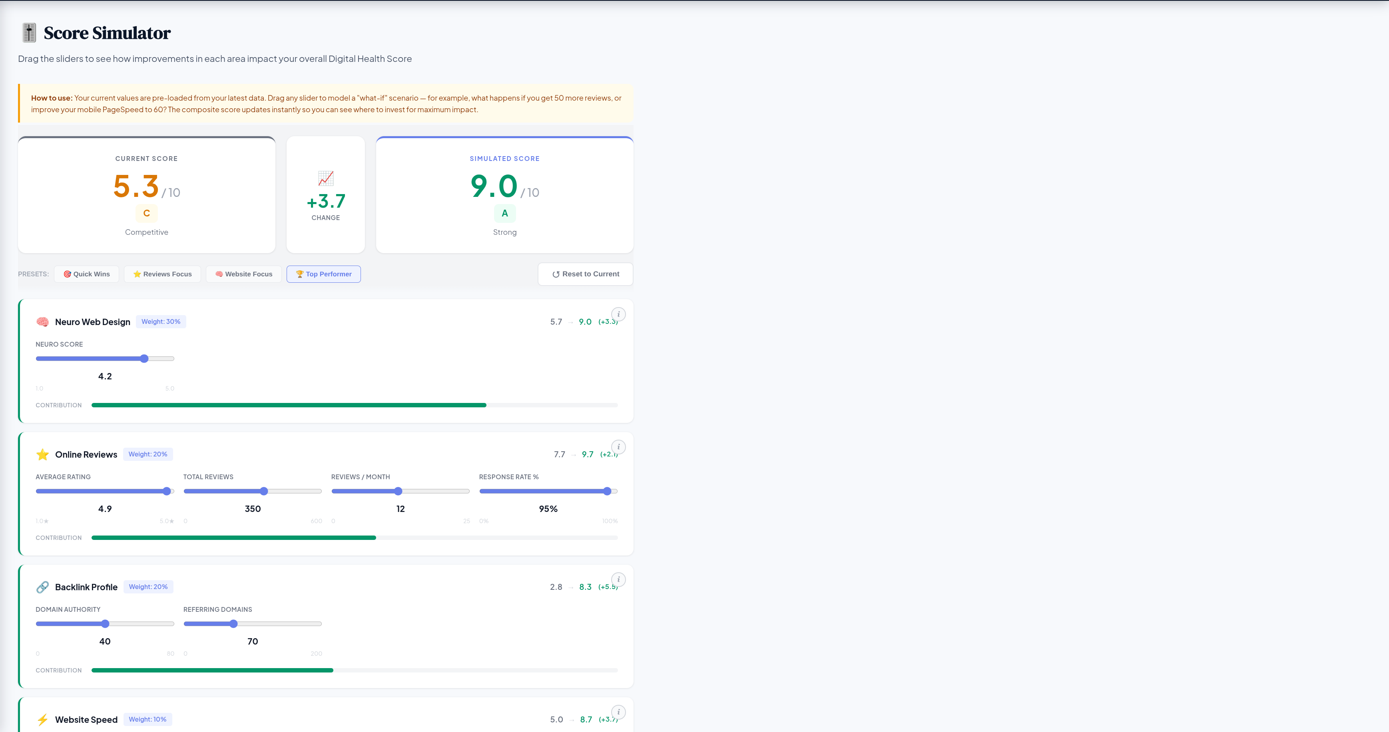
Task: Reset sliders with Reset to Current
Action: (x=585, y=274)
